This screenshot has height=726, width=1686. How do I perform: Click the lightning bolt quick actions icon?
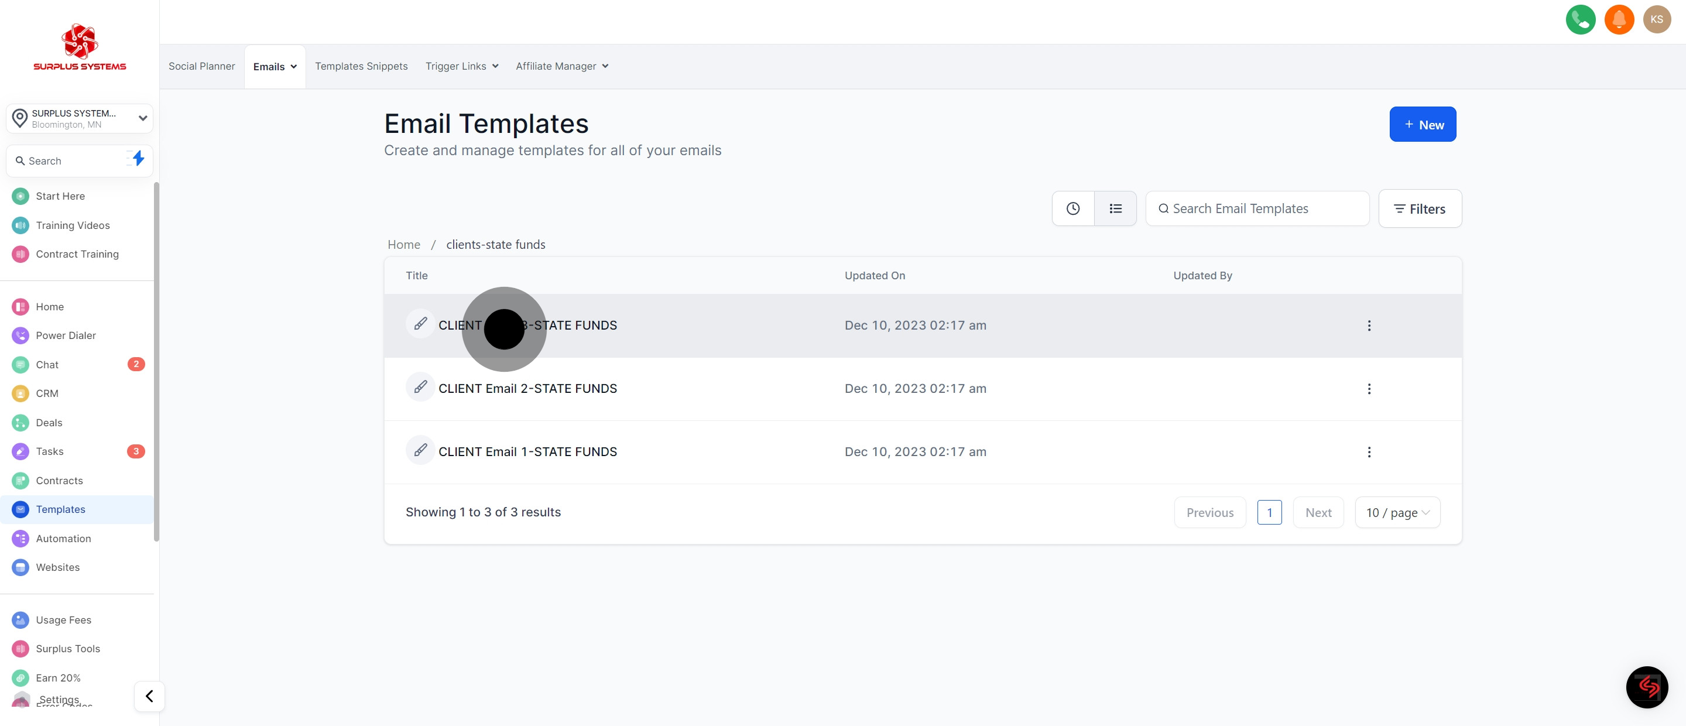[x=138, y=159]
